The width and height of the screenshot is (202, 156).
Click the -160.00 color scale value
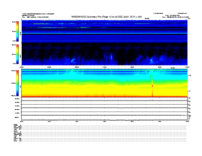[x=14, y=96]
